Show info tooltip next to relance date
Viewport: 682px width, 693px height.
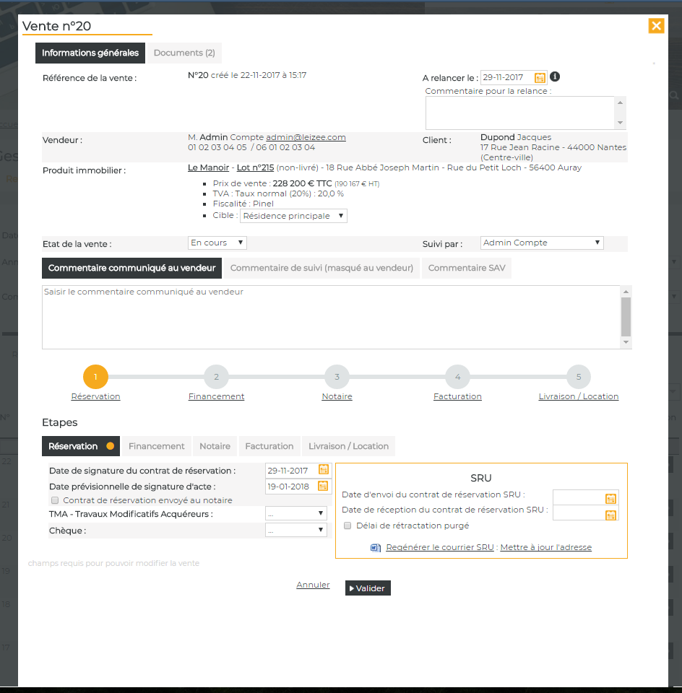[x=555, y=77]
